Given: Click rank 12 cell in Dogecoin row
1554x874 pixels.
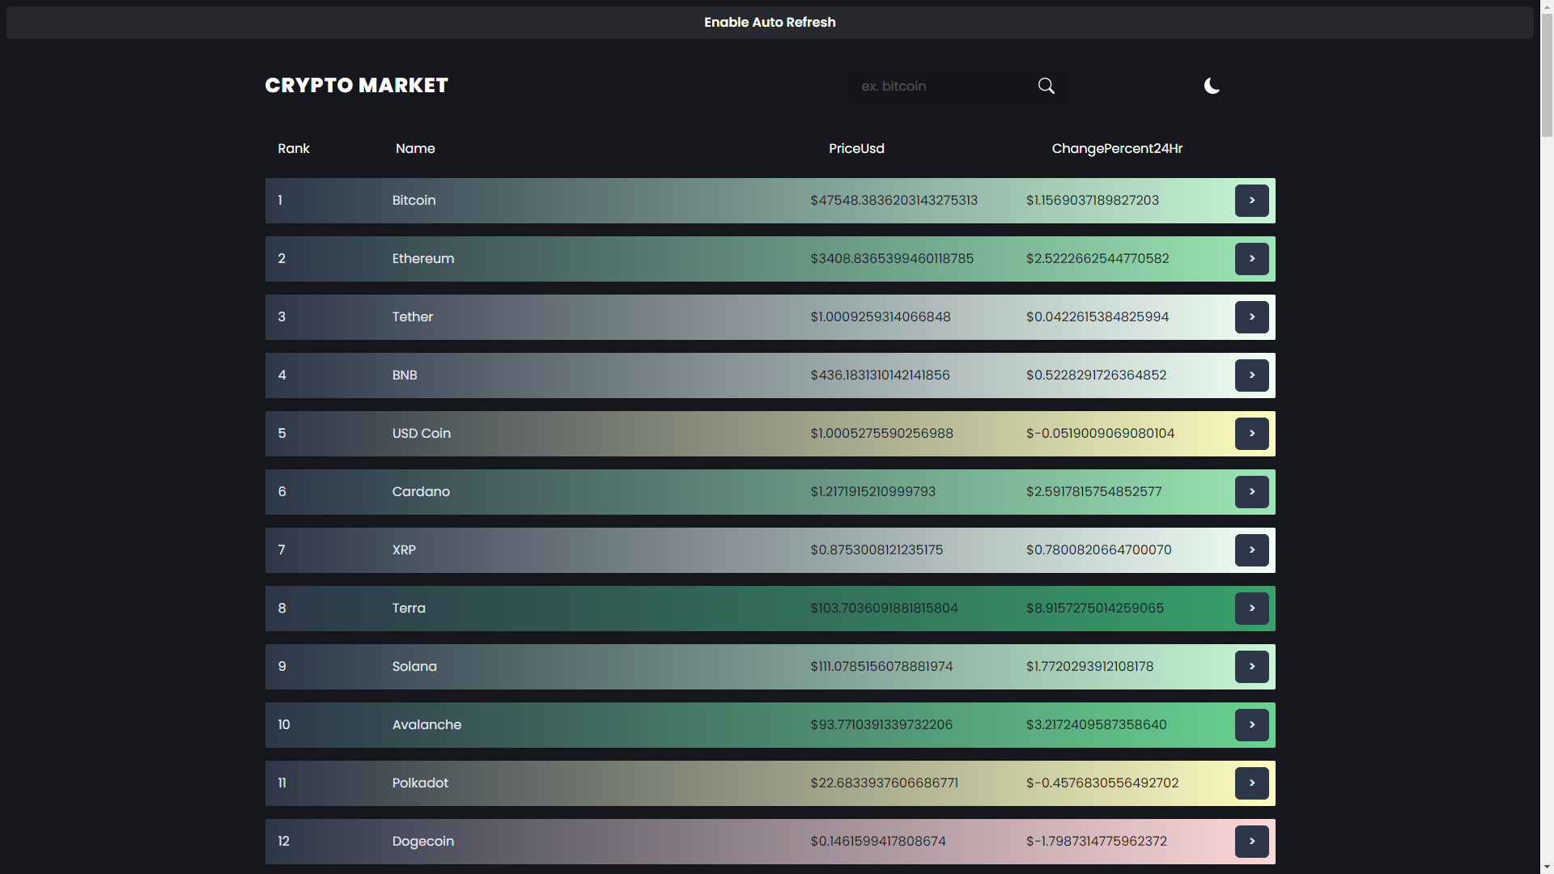Looking at the screenshot, I should coord(284,842).
